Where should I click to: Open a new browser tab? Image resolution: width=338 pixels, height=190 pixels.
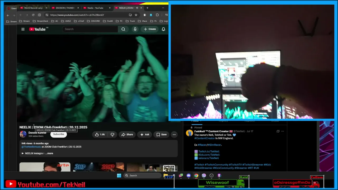pyautogui.click(x=147, y=8)
